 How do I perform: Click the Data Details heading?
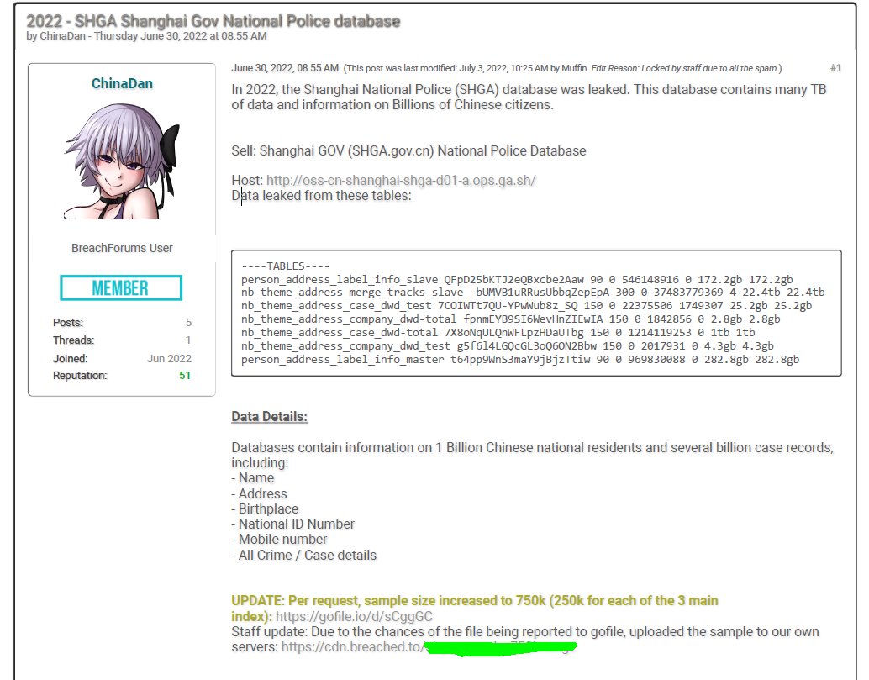pos(270,417)
